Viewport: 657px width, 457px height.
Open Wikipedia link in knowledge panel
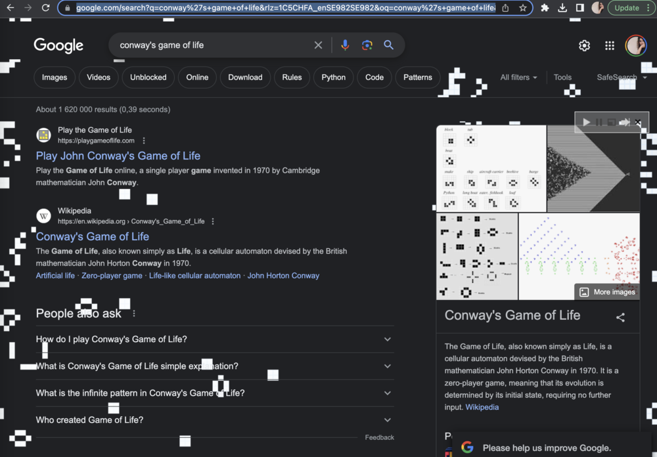pos(482,407)
